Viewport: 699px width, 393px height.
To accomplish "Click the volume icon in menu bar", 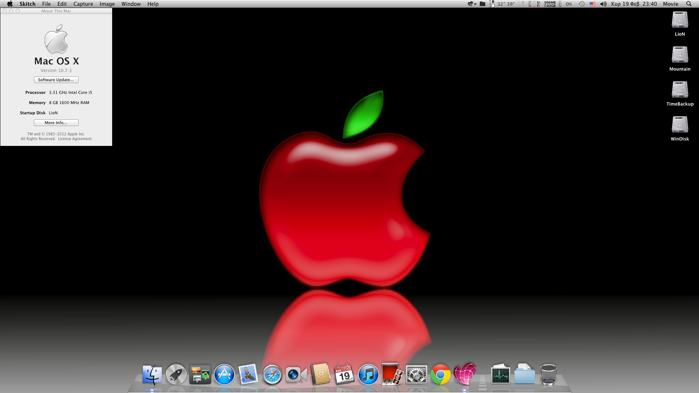I will coord(603,4).
